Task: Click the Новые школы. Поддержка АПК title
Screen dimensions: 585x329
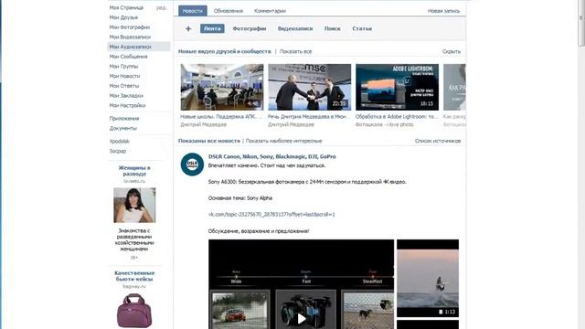Action: 222,116
